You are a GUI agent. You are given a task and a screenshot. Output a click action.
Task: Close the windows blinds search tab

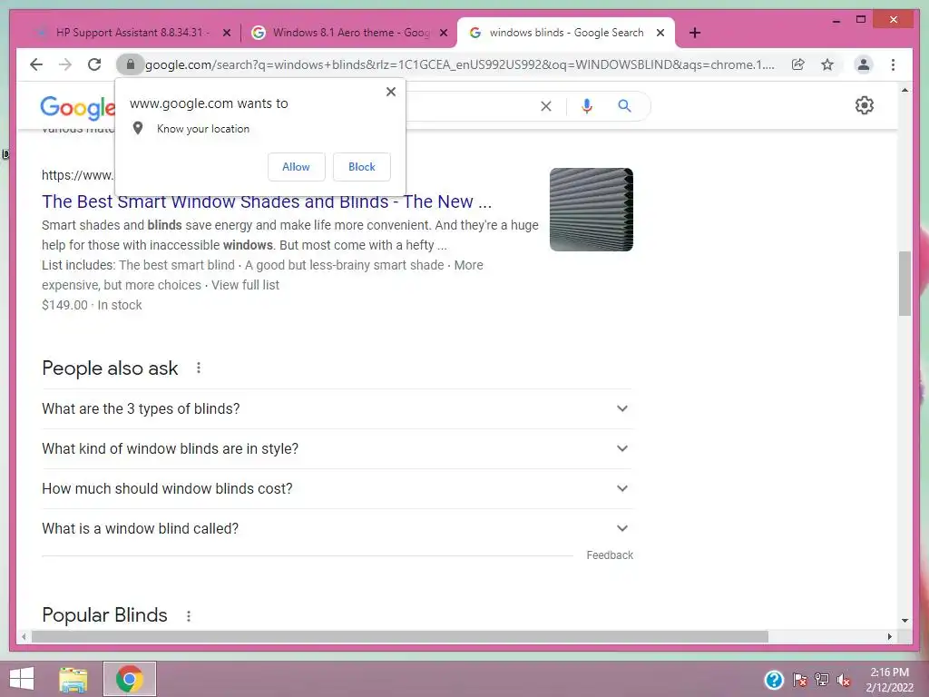(x=660, y=34)
